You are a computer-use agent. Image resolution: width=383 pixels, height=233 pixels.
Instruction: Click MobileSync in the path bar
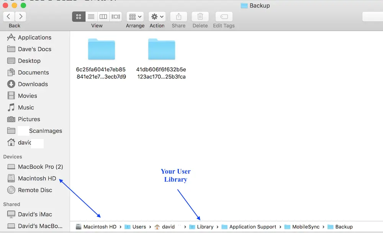click(x=305, y=227)
